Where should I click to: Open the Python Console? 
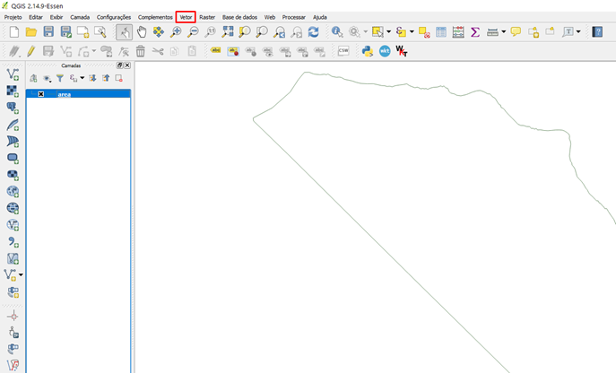[x=368, y=51]
